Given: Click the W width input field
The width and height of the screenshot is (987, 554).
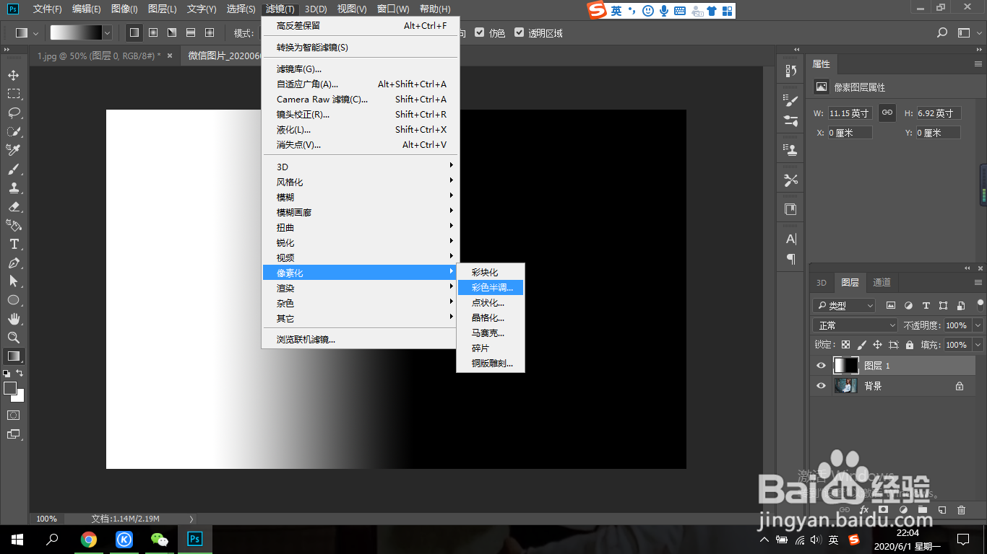Looking at the screenshot, I should 850,113.
